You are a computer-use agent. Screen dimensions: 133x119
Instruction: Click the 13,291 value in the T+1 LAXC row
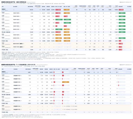point(51,79)
